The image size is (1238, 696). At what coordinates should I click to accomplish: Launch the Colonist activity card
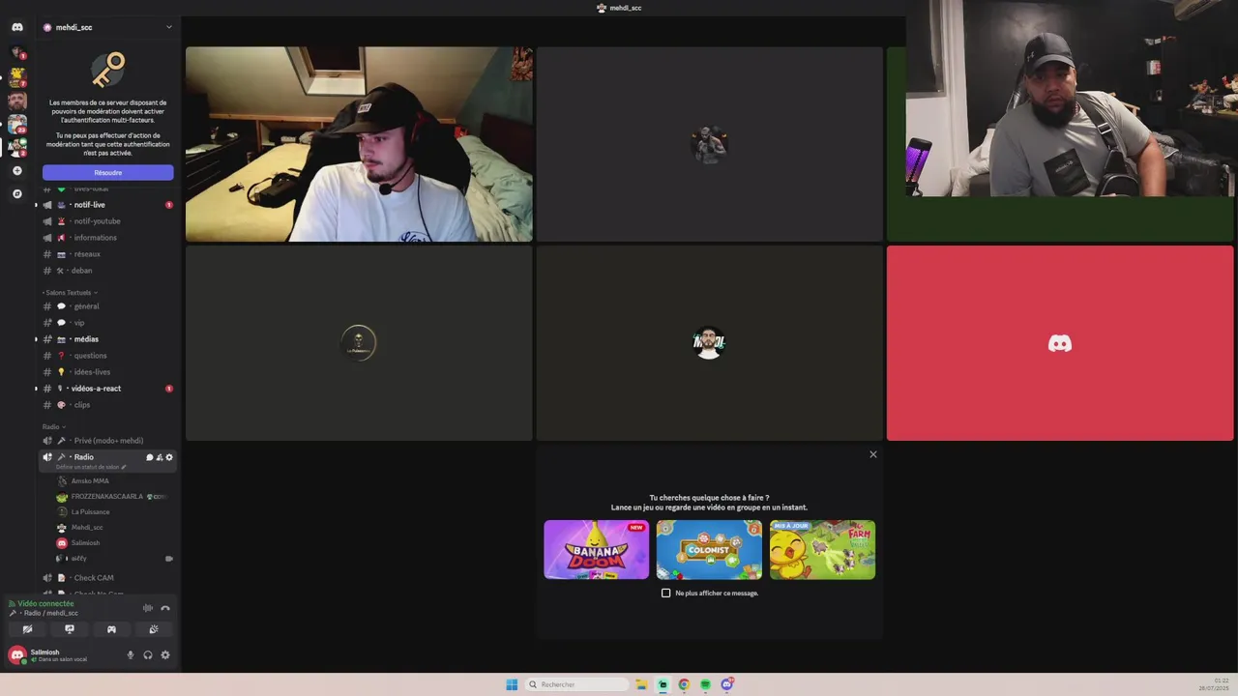(709, 550)
